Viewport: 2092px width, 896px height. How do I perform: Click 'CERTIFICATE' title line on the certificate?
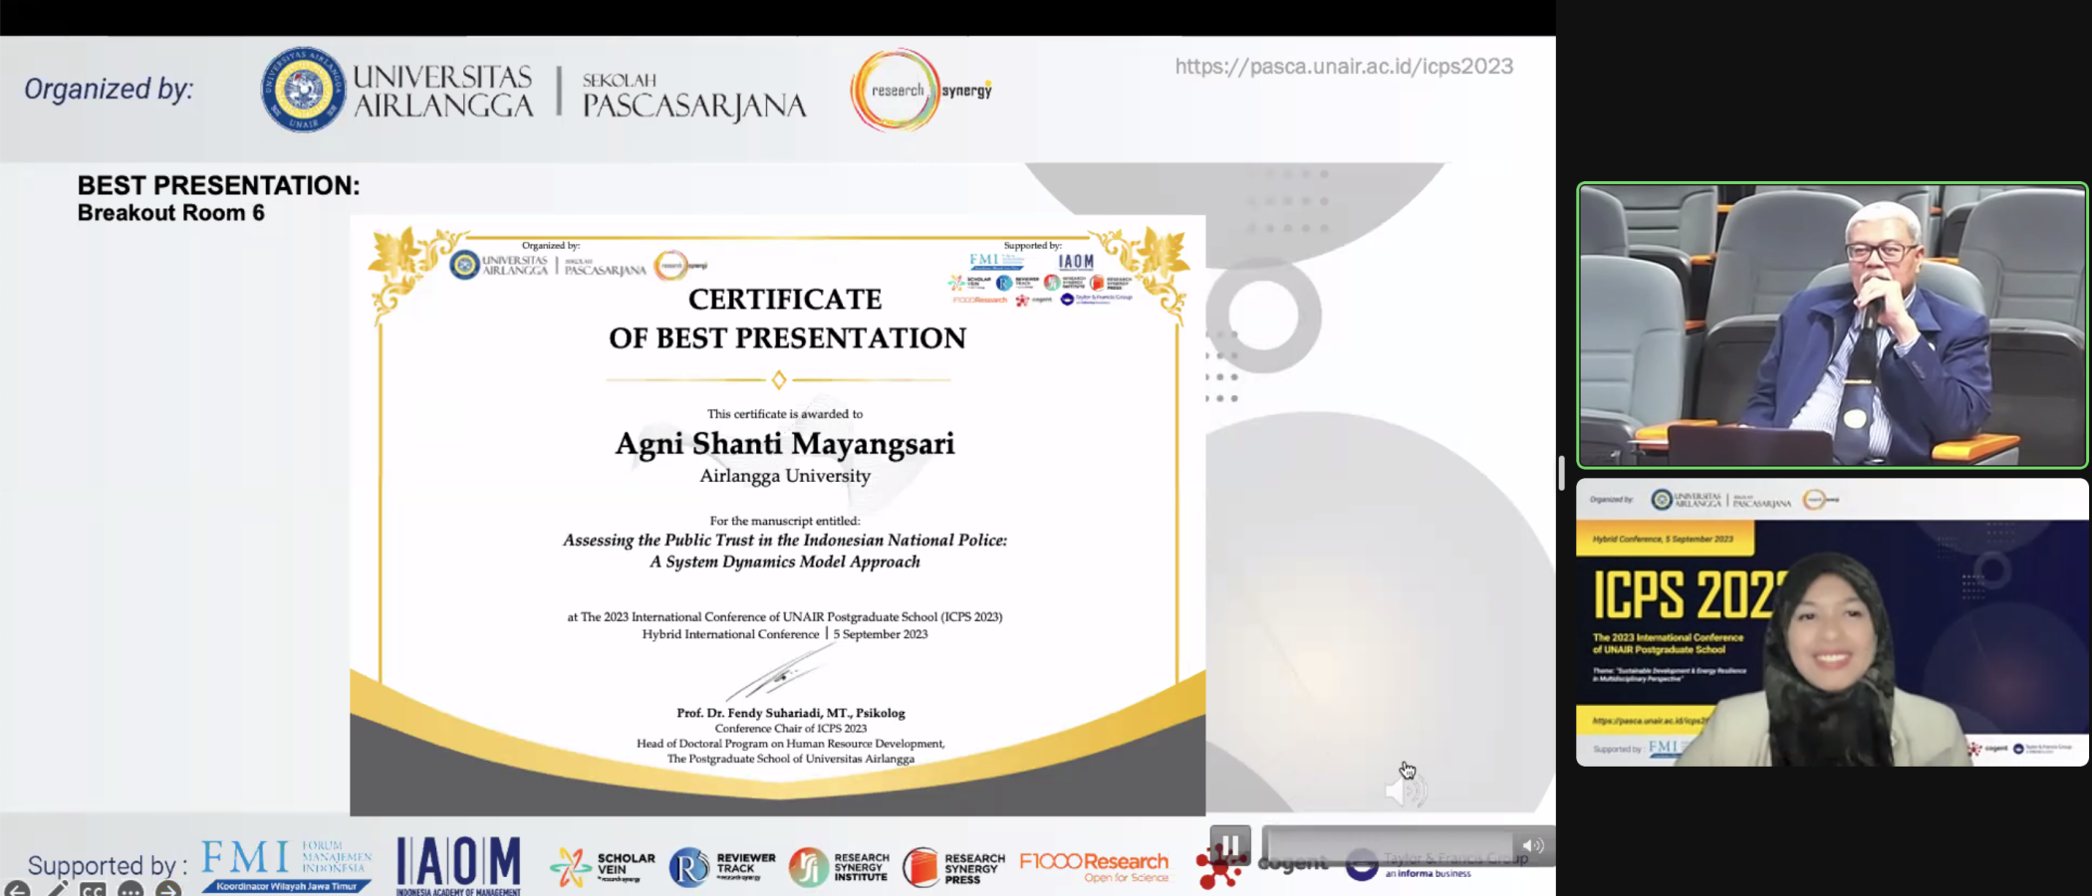pos(785,299)
